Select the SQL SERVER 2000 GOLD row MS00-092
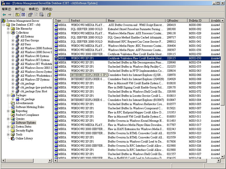The height and width of the screenshot is (169, 226). point(137,29)
